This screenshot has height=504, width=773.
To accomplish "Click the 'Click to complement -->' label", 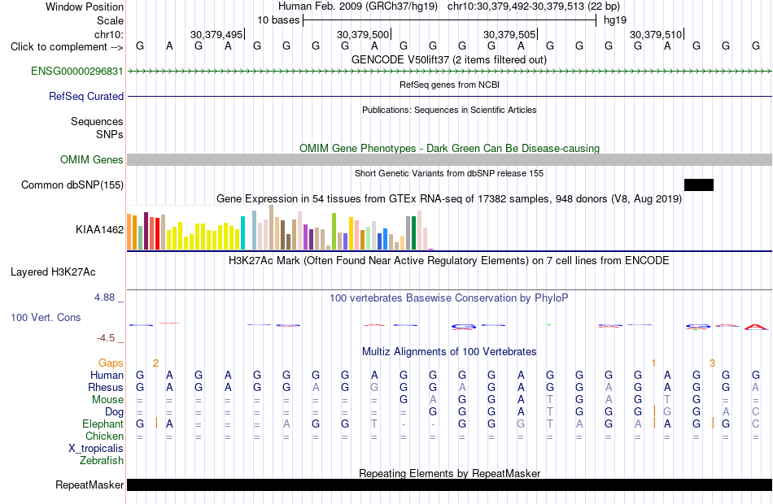I will (67, 47).
